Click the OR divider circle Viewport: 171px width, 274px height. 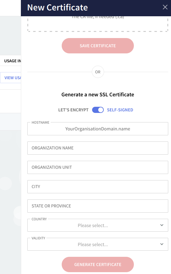point(98,72)
